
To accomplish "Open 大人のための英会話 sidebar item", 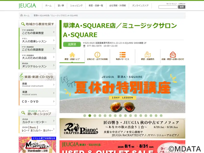I will [37, 57].
